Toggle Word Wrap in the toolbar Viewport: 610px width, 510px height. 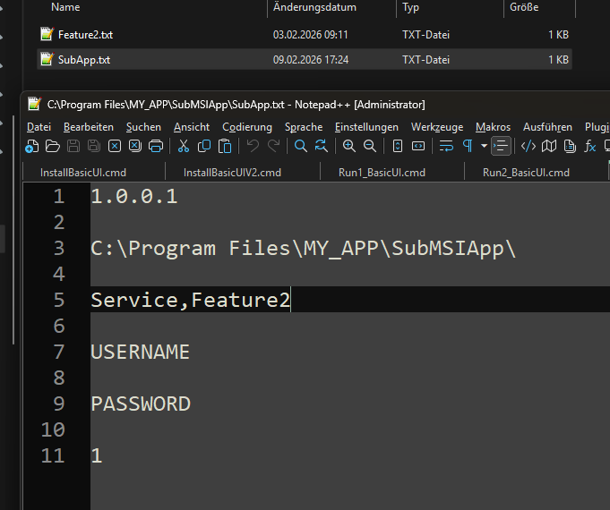pos(445,146)
